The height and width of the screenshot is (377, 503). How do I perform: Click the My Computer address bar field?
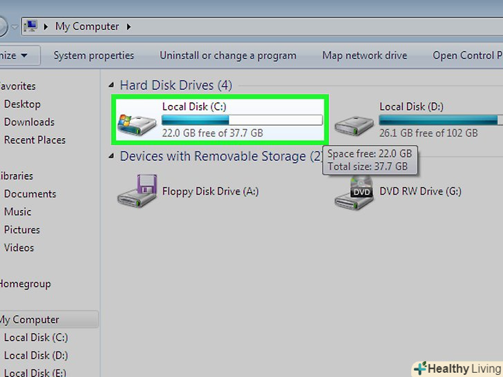[262, 27]
